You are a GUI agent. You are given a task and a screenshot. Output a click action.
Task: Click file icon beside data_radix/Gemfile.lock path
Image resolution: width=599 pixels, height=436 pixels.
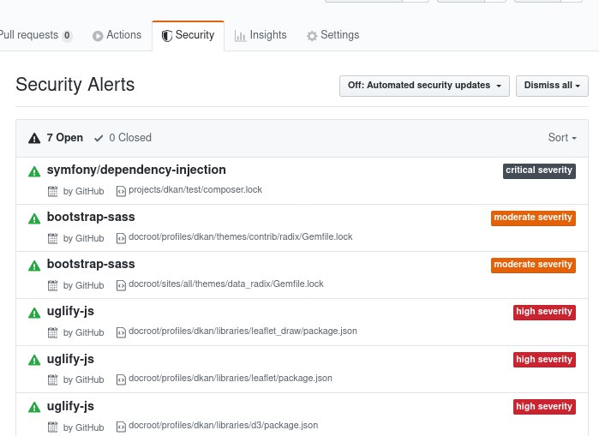coord(121,285)
